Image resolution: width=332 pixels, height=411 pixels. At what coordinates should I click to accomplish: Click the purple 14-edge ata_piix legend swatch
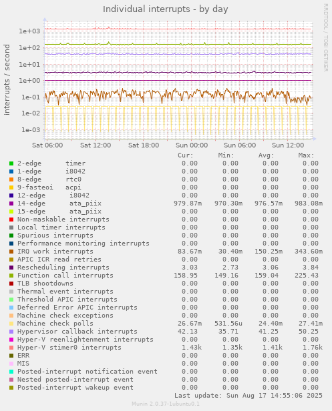pos(11,203)
